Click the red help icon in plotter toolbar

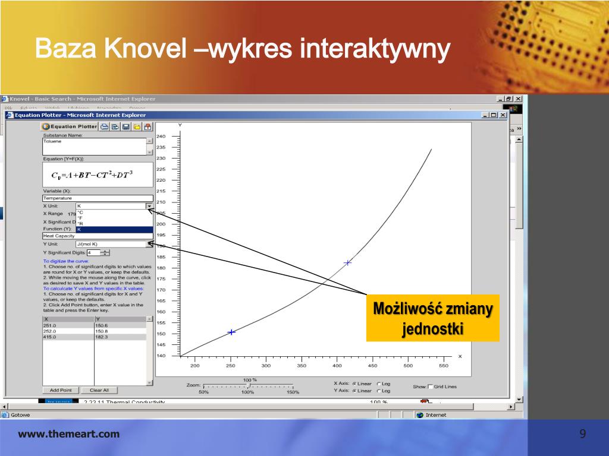pyautogui.click(x=147, y=127)
